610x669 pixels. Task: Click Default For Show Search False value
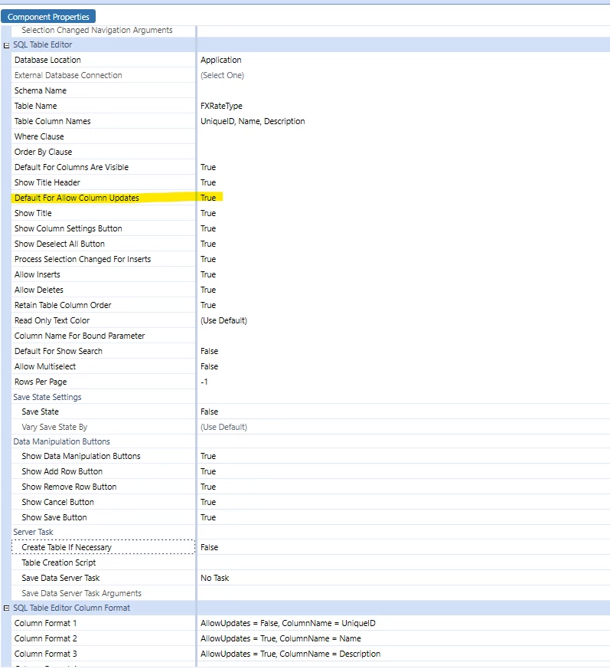click(x=209, y=352)
